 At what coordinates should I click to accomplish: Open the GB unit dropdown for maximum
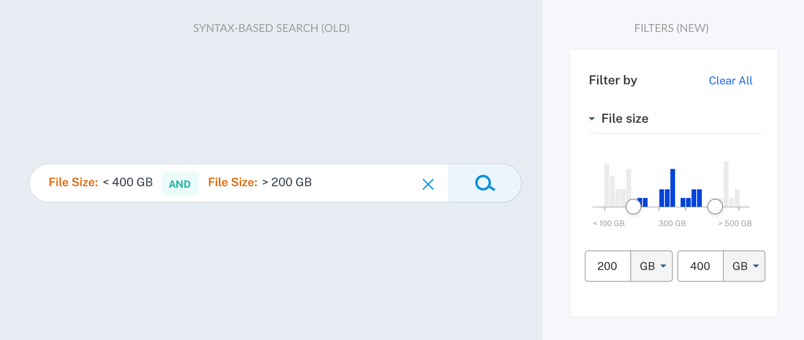pyautogui.click(x=744, y=266)
